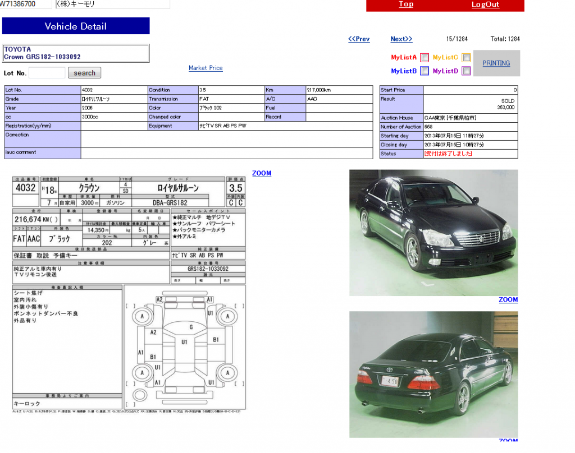Image resolution: width=575 pixels, height=453 pixels.
Task: Go to previous vehicle with <<Prev
Action: tap(359, 39)
